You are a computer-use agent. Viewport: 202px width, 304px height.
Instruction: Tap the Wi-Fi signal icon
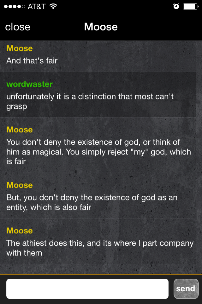point(53,6)
